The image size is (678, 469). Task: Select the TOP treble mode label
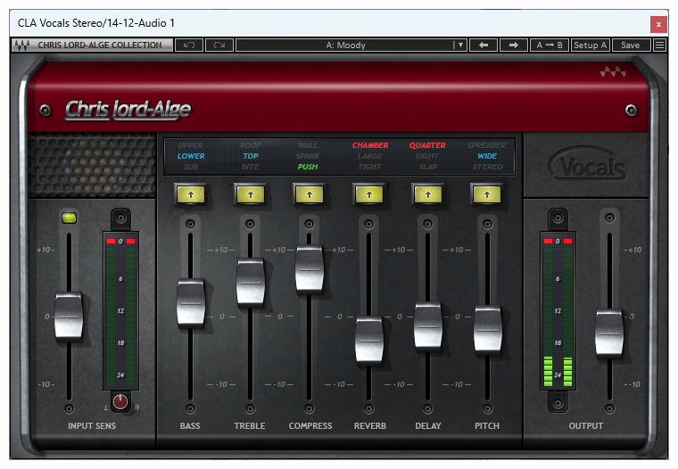[x=251, y=156]
